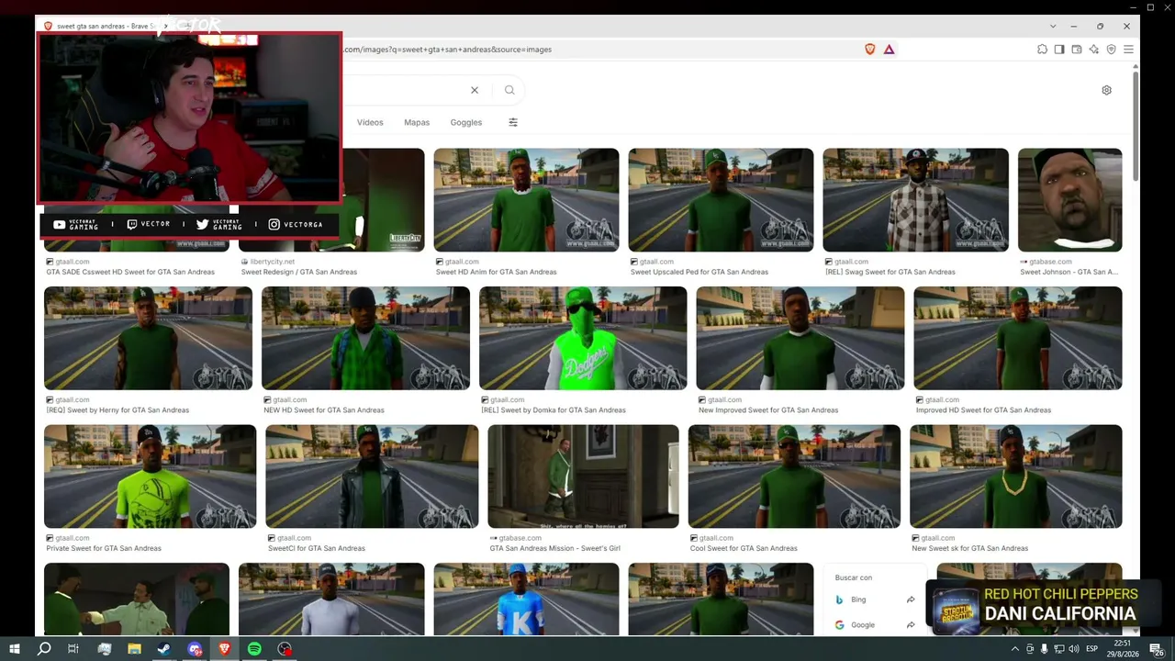Open the search settings gear icon
This screenshot has height=661, width=1175.
coord(1106,90)
